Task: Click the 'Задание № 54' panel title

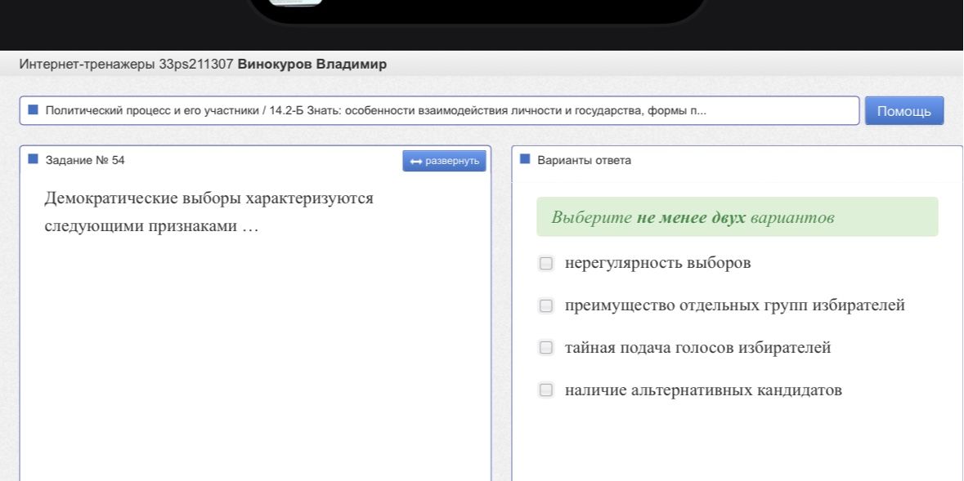Action: click(x=85, y=160)
